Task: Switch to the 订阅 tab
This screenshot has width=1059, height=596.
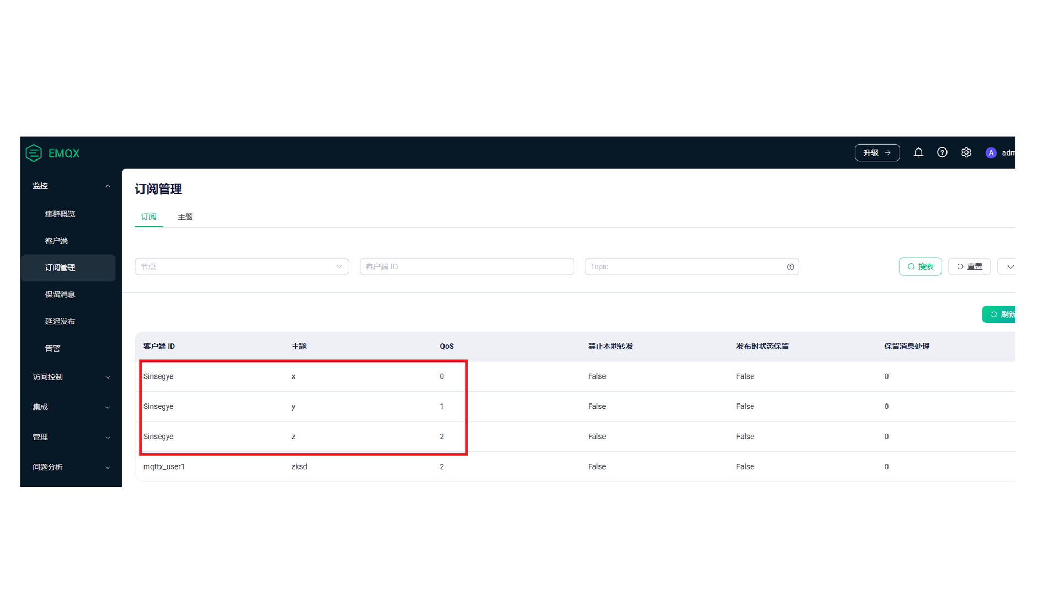Action: [x=148, y=217]
